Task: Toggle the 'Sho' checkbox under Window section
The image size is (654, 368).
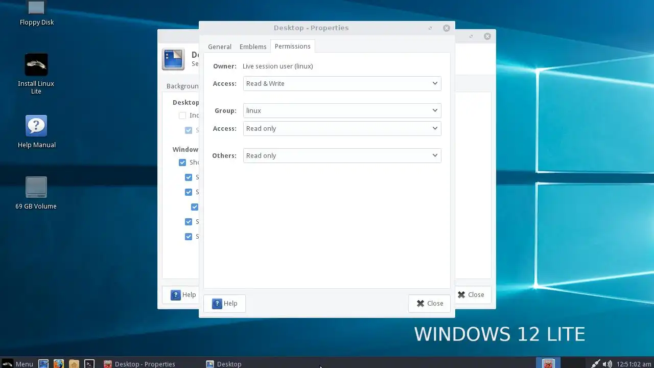Action: (x=182, y=163)
